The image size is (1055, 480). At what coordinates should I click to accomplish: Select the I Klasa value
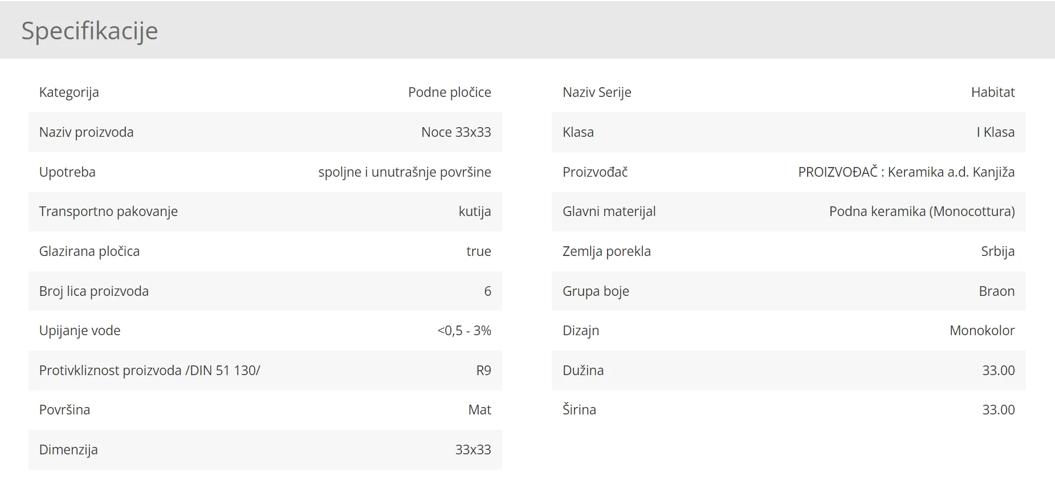995,132
